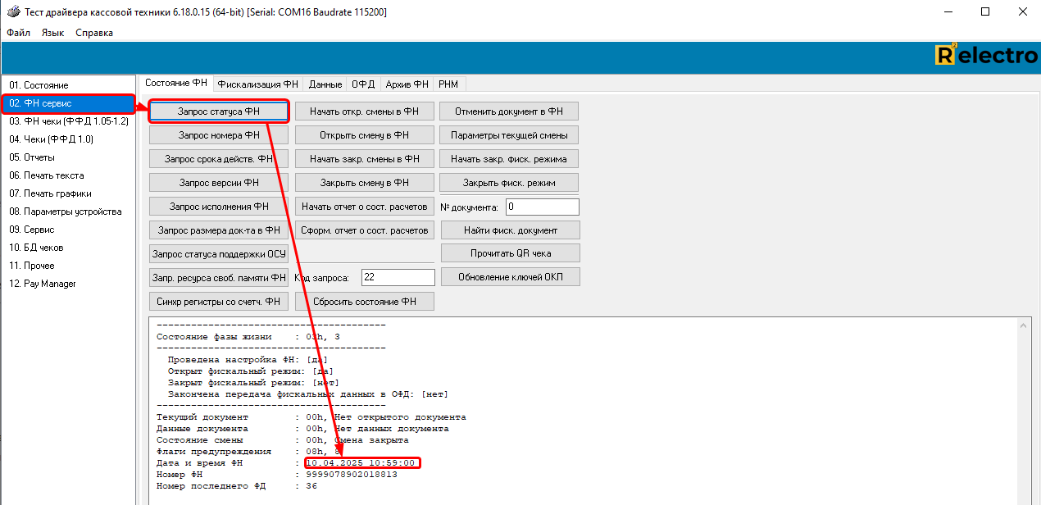Open the Справка menu

pos(94,33)
